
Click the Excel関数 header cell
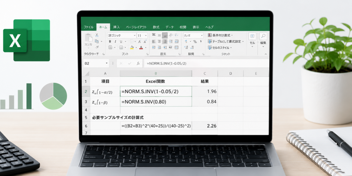[x=156, y=81]
